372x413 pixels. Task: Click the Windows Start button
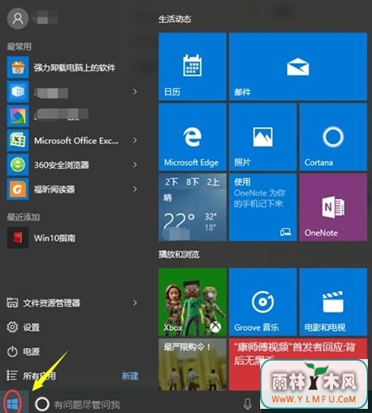pos(12,404)
